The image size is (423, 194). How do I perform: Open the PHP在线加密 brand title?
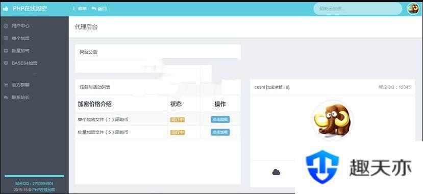pos(30,9)
